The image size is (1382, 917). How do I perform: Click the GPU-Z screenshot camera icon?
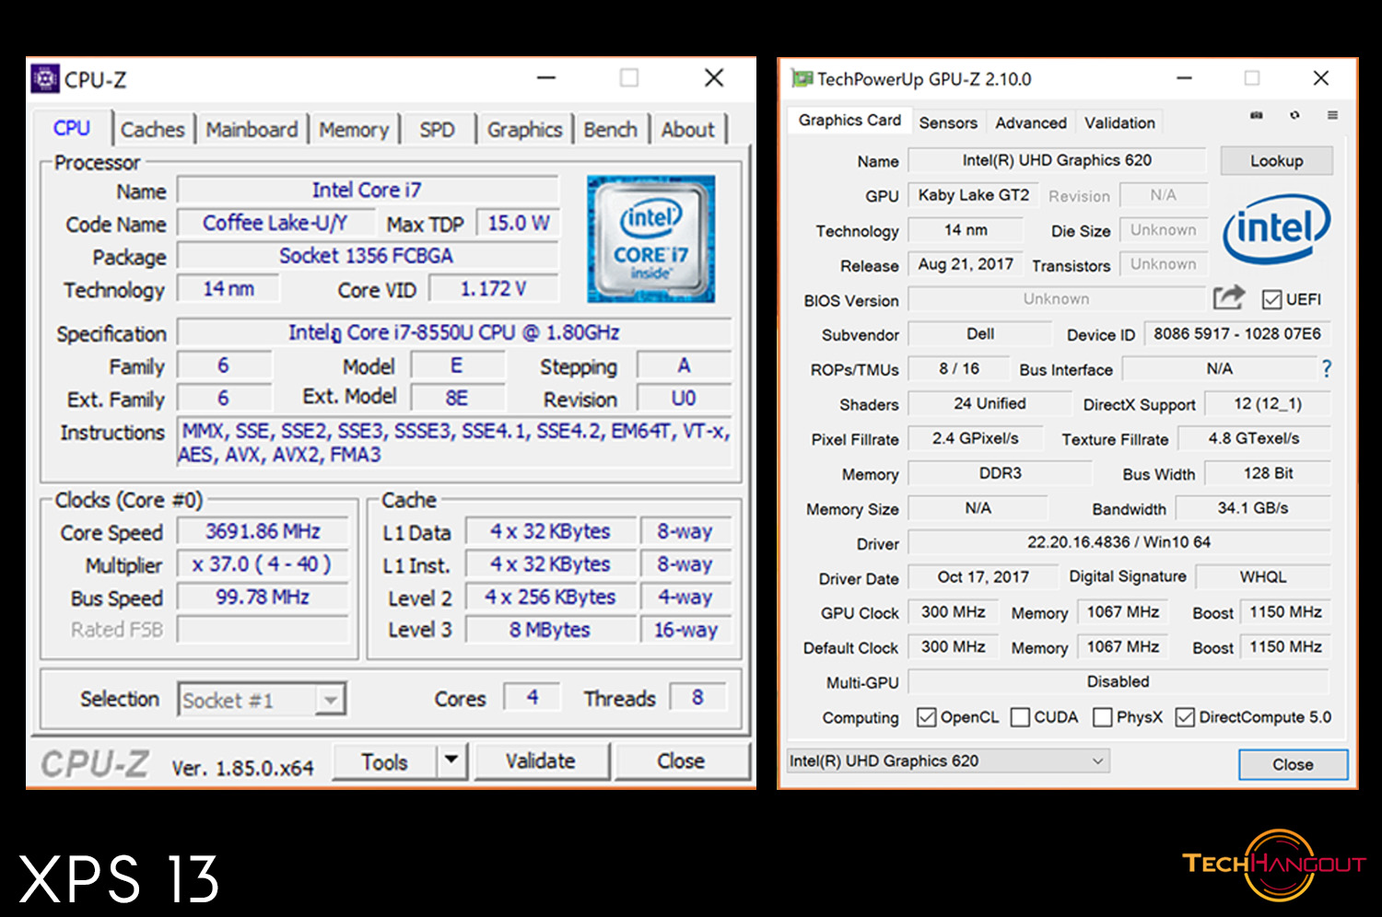tap(1256, 115)
